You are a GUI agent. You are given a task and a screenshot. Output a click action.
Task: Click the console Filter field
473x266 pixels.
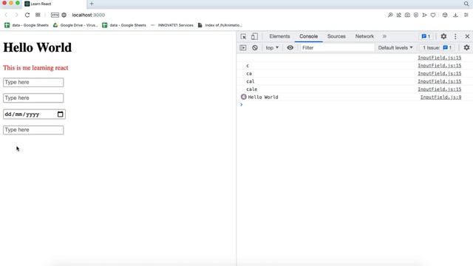coord(337,47)
